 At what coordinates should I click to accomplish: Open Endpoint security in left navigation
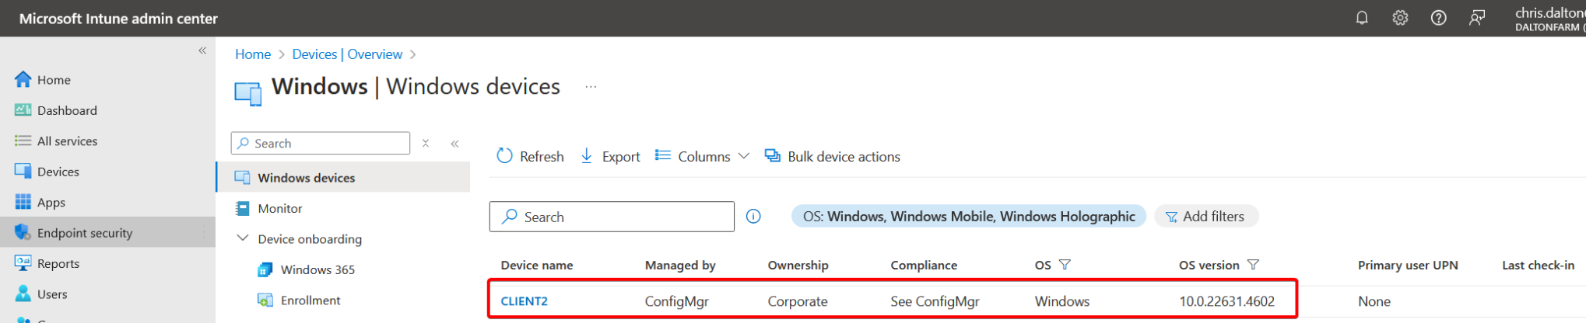coord(107,233)
